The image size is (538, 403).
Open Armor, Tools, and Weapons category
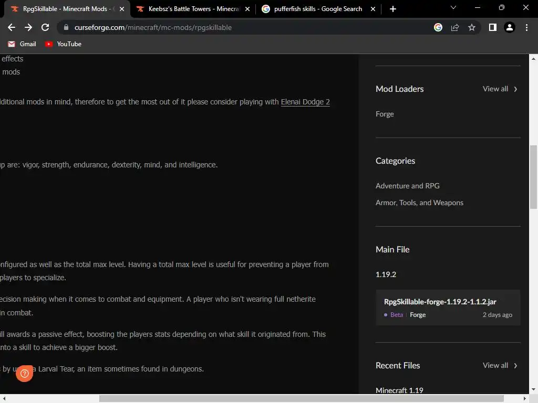point(419,203)
